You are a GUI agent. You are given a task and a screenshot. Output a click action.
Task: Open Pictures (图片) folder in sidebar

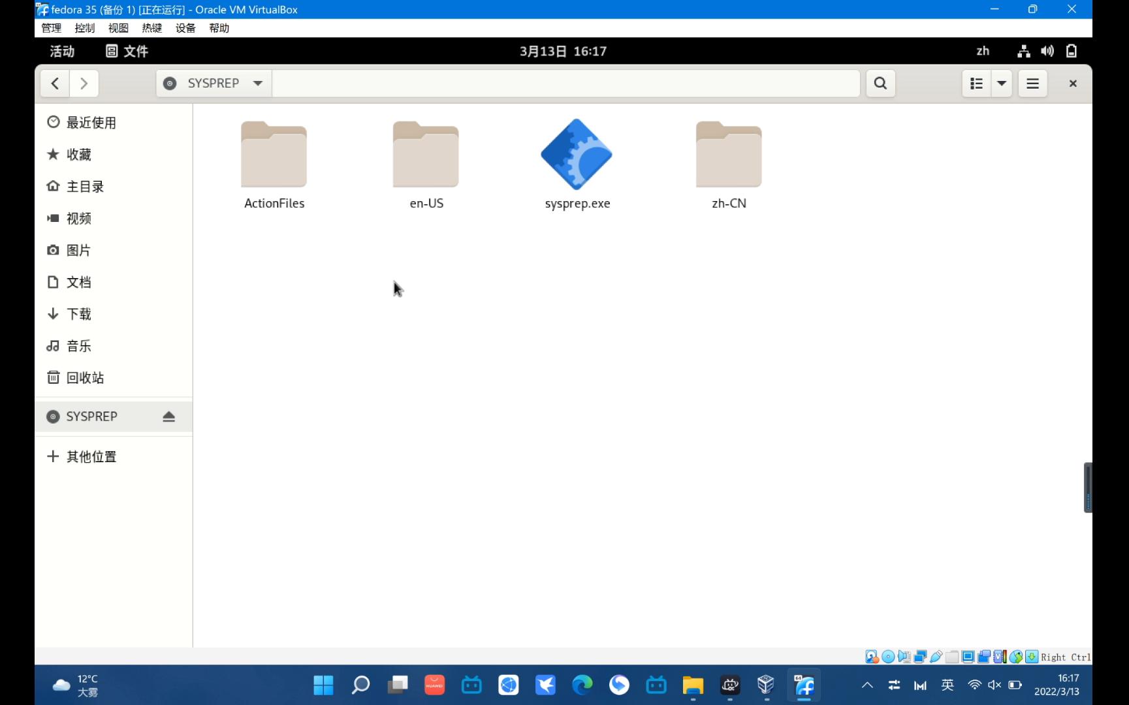pos(114,251)
